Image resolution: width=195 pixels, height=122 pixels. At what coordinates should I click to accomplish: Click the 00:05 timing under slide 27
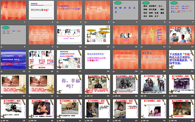coord(144,96)
